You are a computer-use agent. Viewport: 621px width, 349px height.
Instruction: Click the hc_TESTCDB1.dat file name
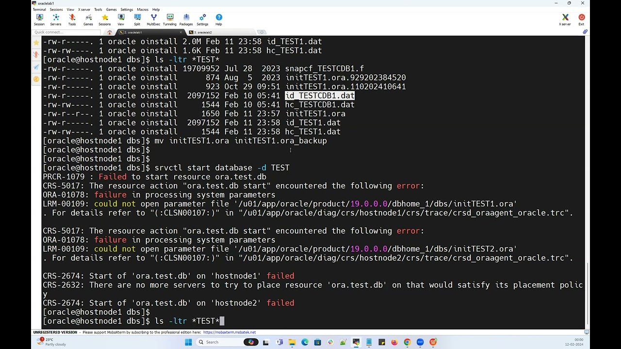320,105
